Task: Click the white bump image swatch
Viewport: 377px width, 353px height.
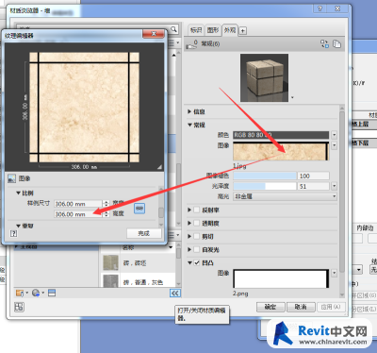Action: [281, 278]
